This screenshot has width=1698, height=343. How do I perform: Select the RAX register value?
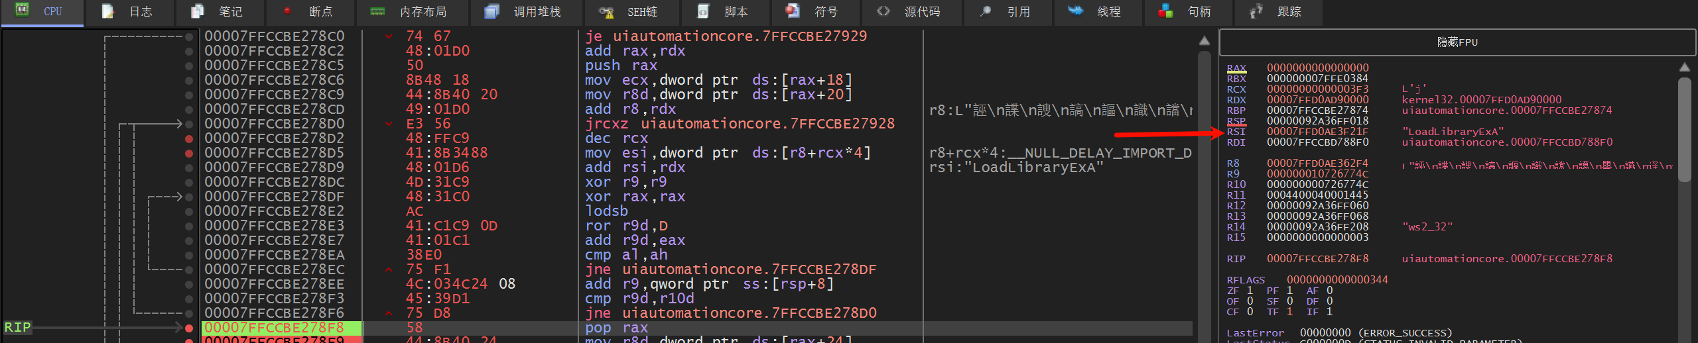(1317, 68)
